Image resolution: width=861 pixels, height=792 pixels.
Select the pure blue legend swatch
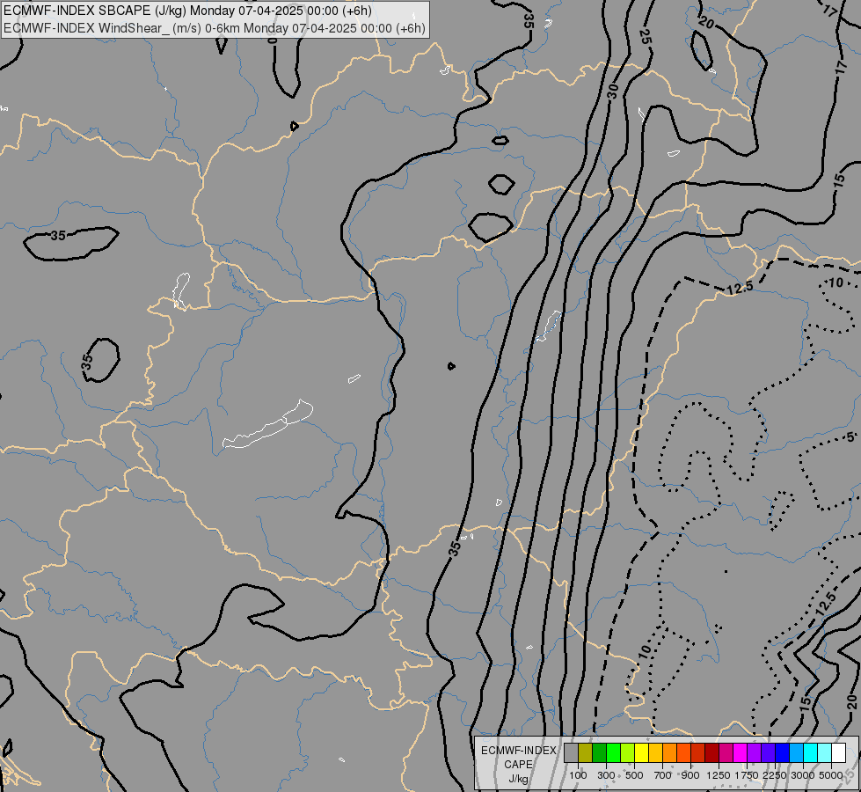point(783,753)
